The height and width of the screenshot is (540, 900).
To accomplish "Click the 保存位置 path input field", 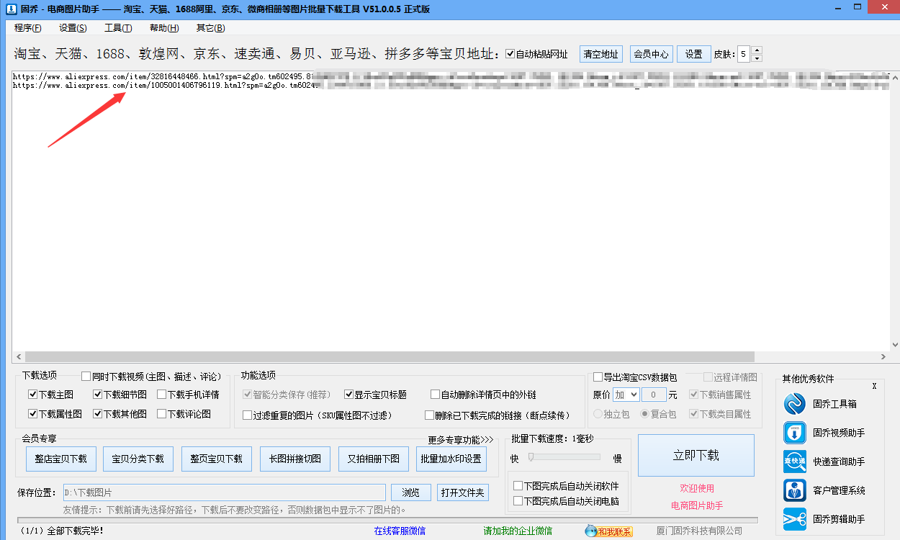I will pyautogui.click(x=225, y=492).
